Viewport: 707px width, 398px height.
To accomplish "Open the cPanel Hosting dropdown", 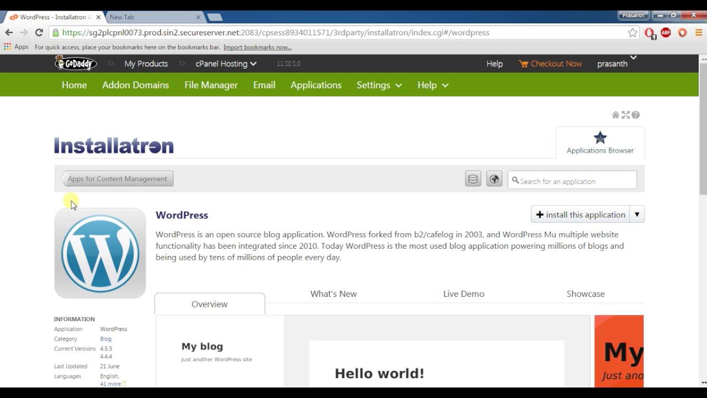I will (x=226, y=64).
